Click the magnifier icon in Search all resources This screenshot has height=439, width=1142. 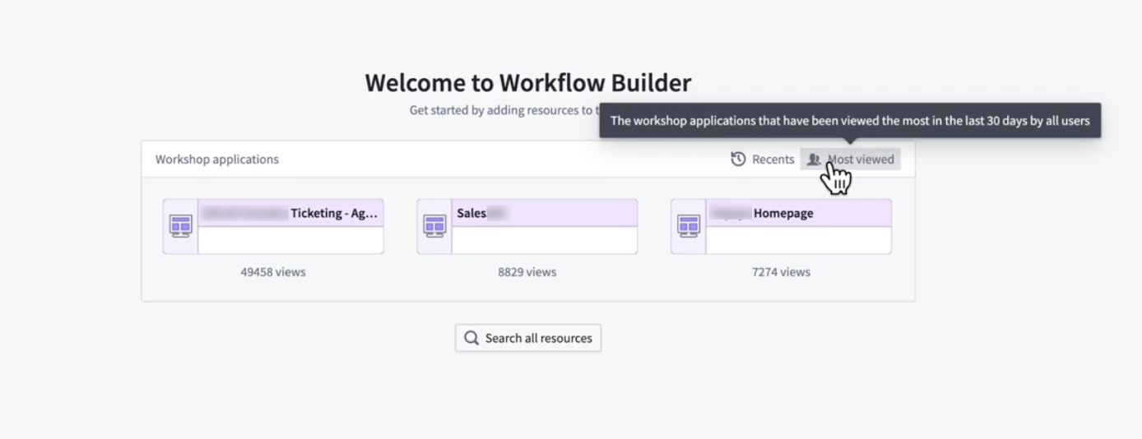pos(471,338)
